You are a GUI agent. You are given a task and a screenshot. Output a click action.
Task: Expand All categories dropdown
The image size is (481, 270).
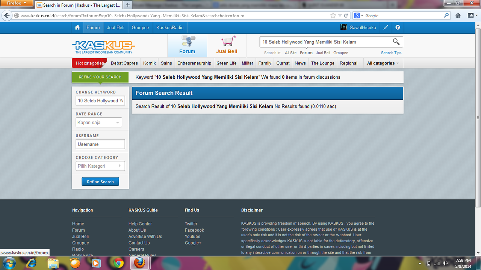tap(383, 63)
